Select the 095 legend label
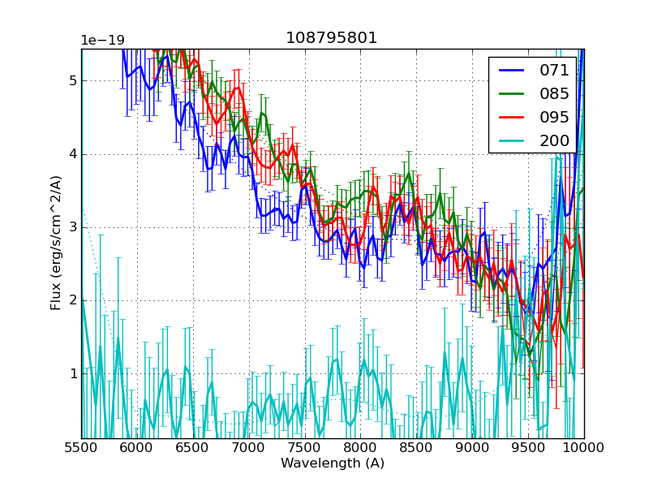Screen dimensions: 649x487 coord(554,117)
